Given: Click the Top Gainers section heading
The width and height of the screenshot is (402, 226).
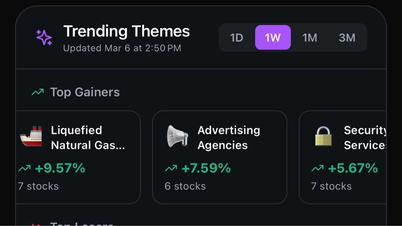Looking at the screenshot, I should (85, 92).
